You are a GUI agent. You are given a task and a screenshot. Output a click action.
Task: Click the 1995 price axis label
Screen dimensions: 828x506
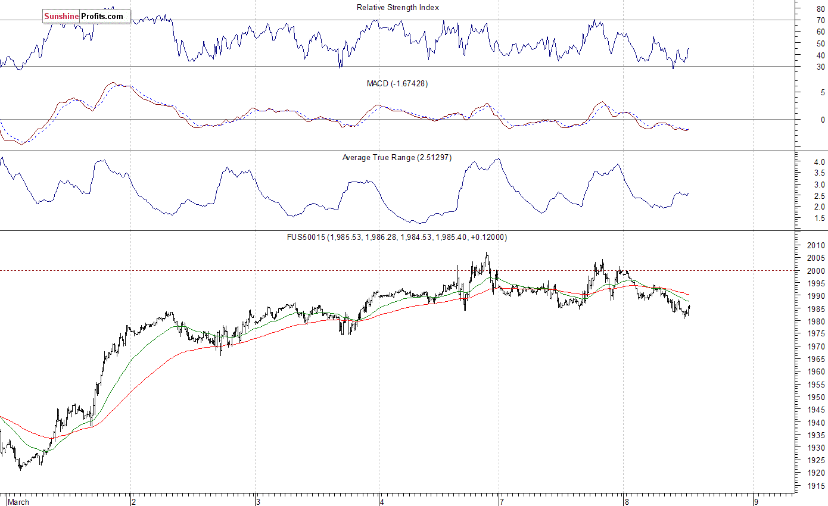[x=817, y=283]
